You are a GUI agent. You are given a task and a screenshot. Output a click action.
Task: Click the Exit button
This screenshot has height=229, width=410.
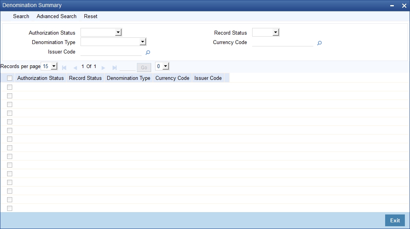point(395,220)
